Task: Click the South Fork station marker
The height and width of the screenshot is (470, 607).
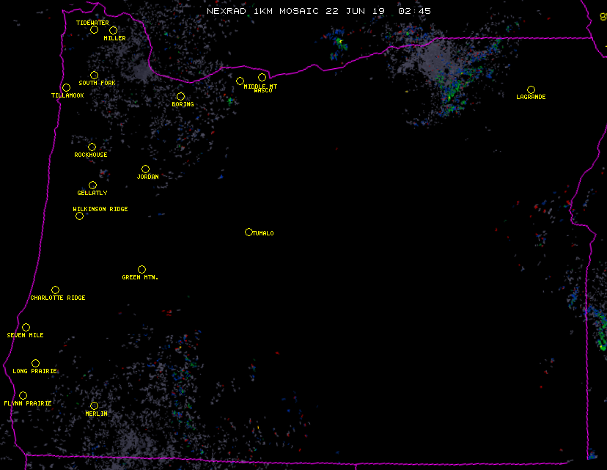Action: coord(94,75)
